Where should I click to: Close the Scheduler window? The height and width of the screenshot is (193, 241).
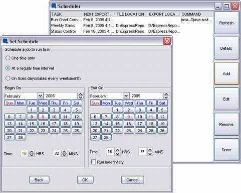tap(235, 6)
